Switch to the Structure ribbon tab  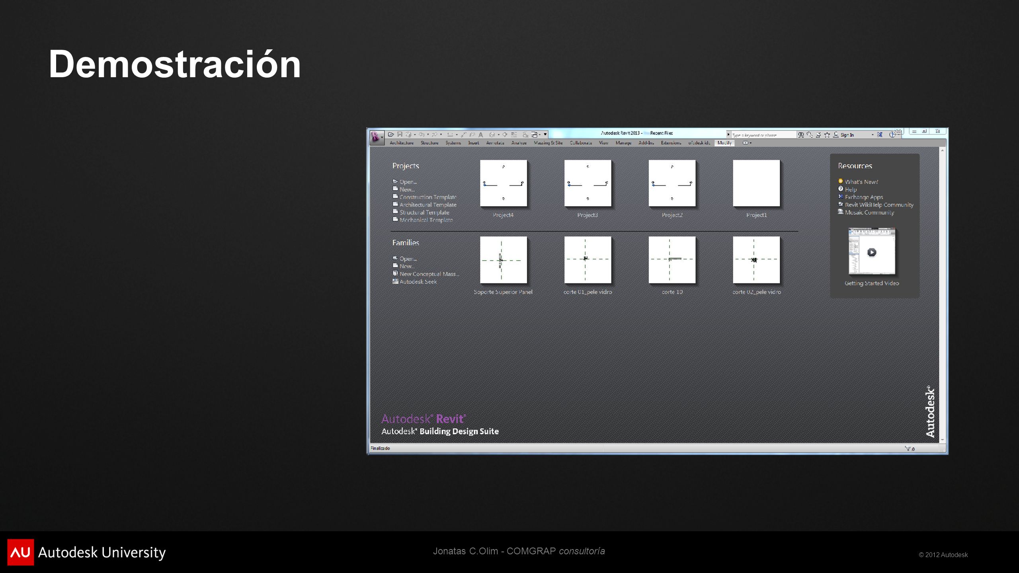(429, 143)
